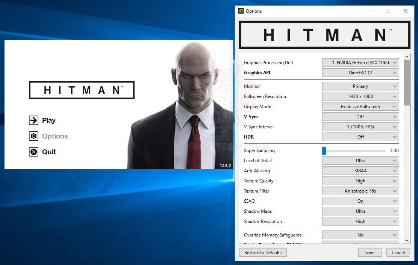Open the Anti-Aliasing dropdown
This screenshot has width=418, height=265.
[x=360, y=170]
